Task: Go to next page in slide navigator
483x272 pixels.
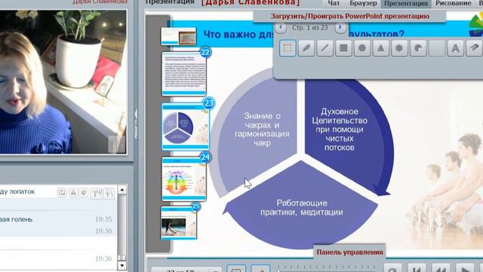Action: pos(340,27)
